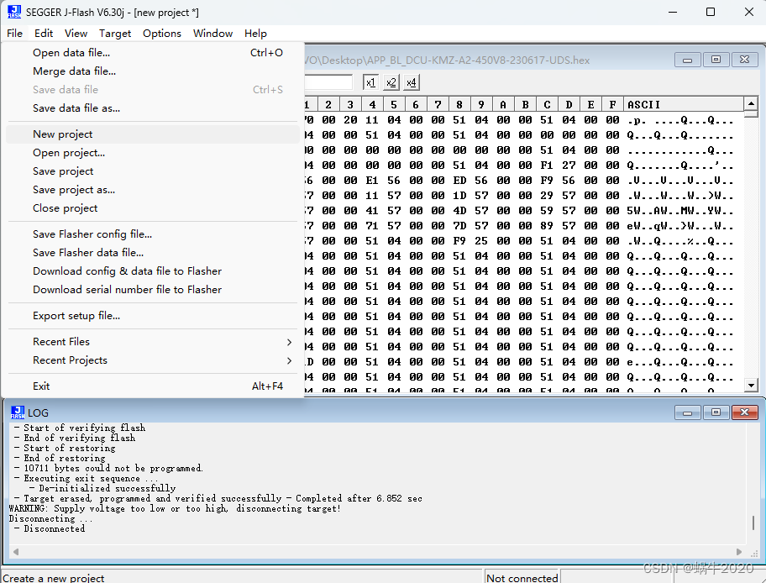Open the Target menu
This screenshot has width=766, height=583.
pyautogui.click(x=114, y=33)
